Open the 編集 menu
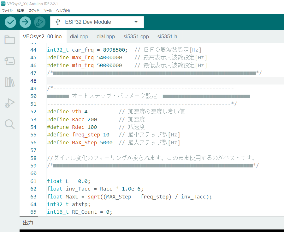Screen dimensions: 284x232 [21, 10]
